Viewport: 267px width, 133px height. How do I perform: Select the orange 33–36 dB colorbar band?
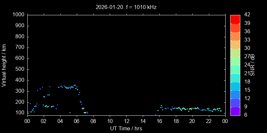point(235,36)
